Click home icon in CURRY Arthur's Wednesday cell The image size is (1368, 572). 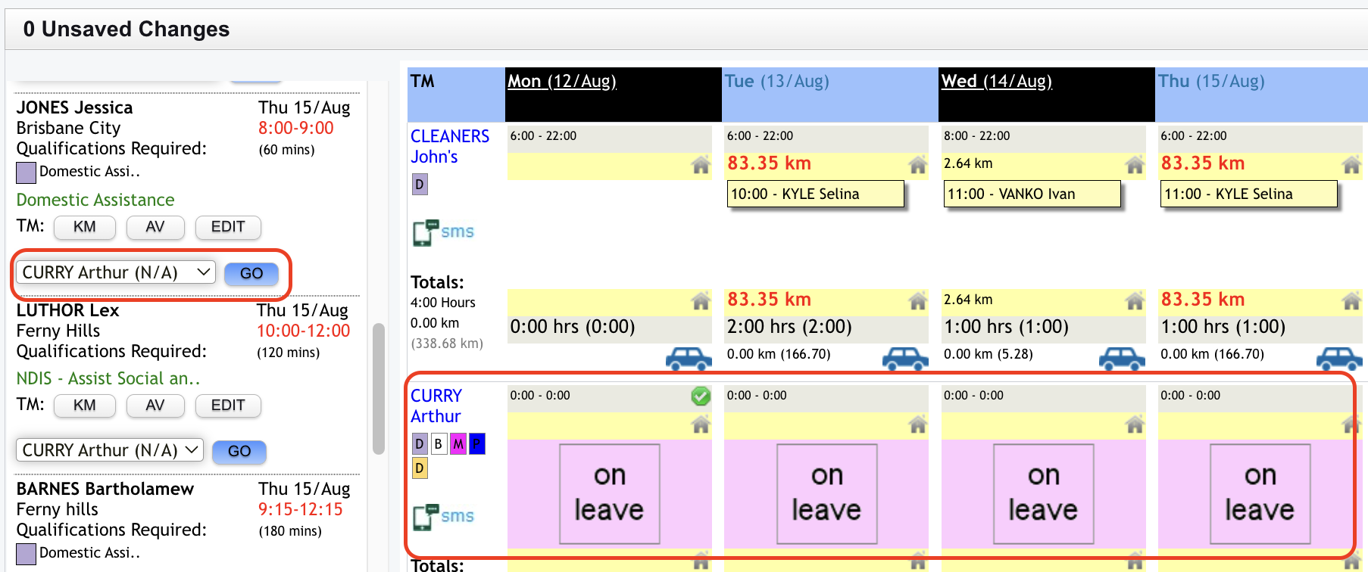click(1134, 425)
